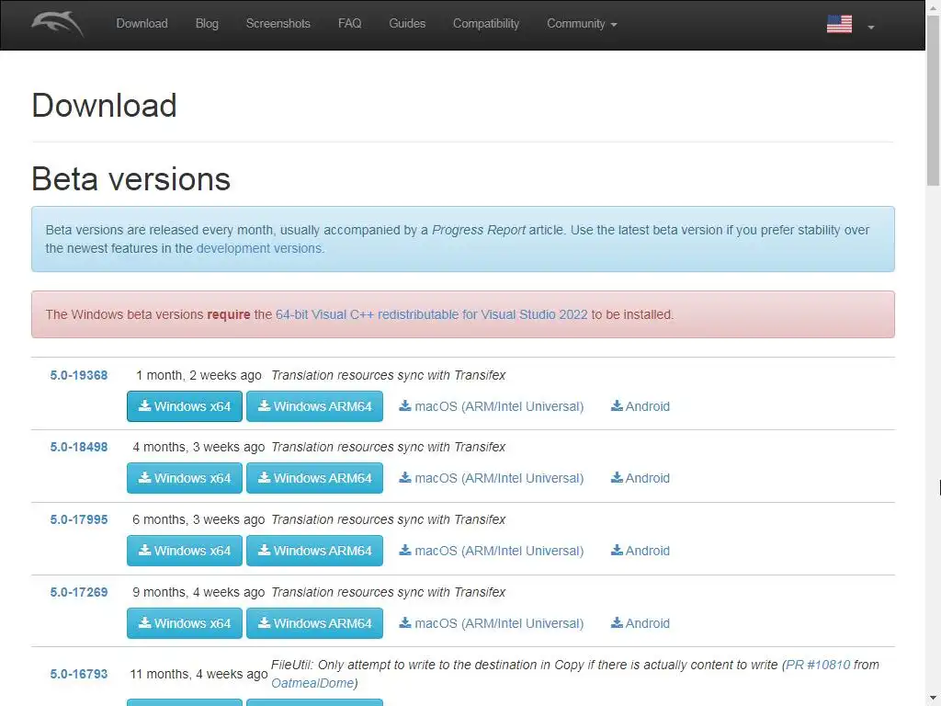Open the Compatibility page
941x706 pixels.
(485, 23)
